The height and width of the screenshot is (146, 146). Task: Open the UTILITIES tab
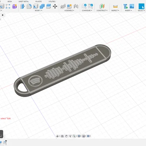(x=52, y=1)
